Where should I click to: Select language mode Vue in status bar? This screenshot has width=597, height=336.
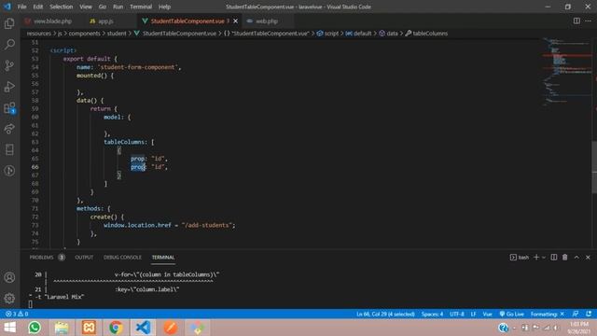[487, 314]
